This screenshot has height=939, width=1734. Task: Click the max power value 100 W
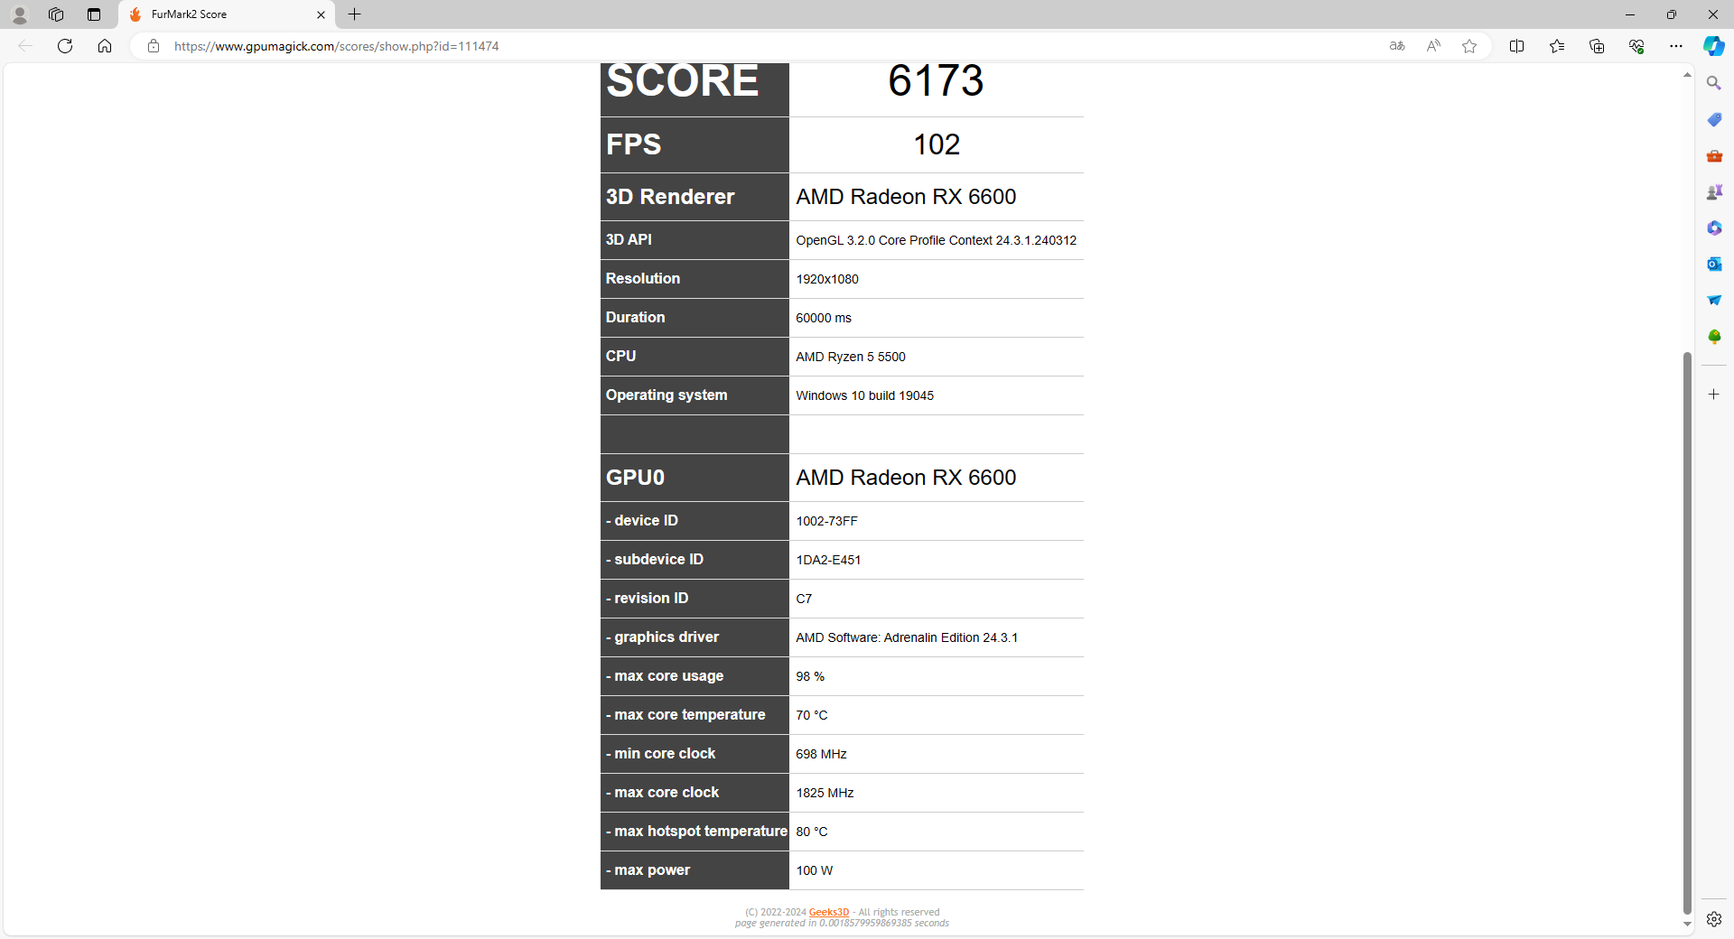pyautogui.click(x=815, y=870)
